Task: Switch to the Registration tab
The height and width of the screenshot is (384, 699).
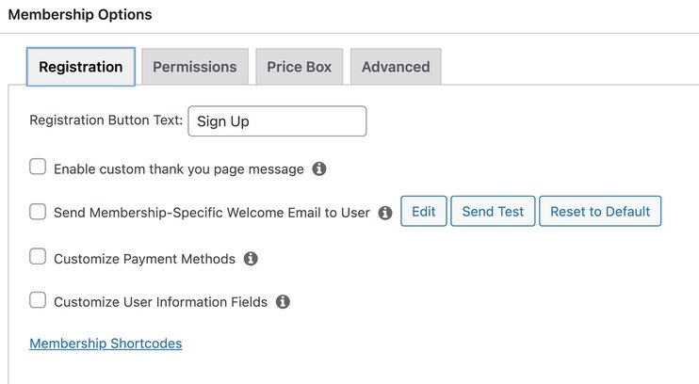Action: [x=81, y=67]
